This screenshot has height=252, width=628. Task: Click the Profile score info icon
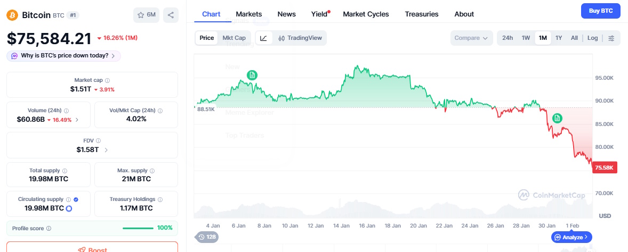click(49, 228)
